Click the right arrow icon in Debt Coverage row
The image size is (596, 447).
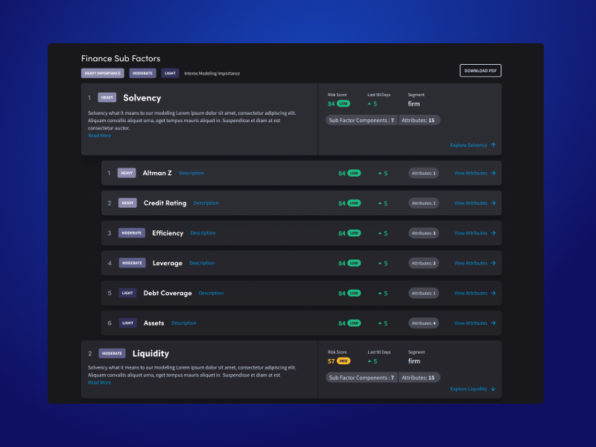(x=493, y=293)
